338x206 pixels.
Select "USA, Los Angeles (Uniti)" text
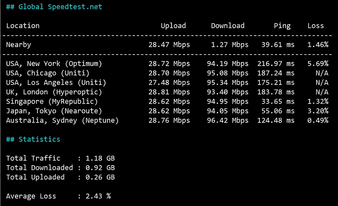tap(56, 83)
